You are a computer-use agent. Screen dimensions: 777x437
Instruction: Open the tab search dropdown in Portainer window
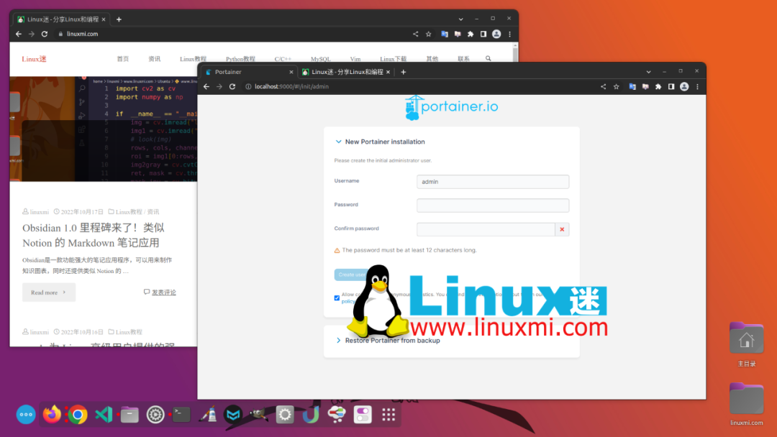648,72
